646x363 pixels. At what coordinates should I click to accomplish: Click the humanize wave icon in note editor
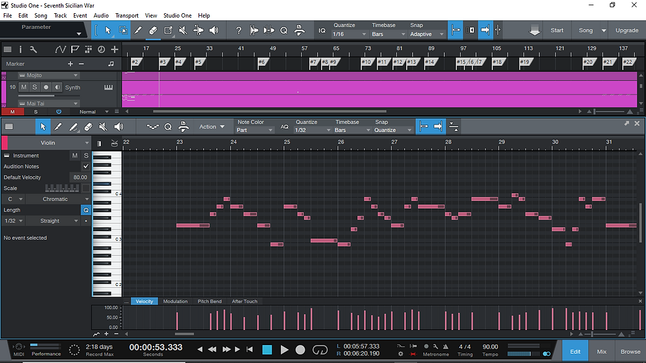152,126
